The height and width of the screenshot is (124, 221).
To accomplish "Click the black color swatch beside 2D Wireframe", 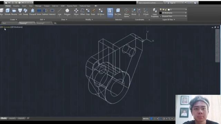I will click(161, 13).
